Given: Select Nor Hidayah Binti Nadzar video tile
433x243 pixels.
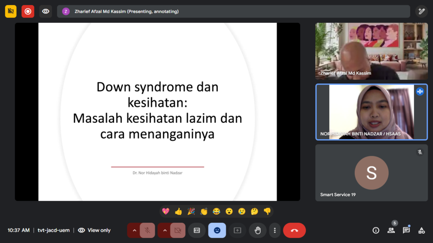Looking at the screenshot, I should click(371, 112).
